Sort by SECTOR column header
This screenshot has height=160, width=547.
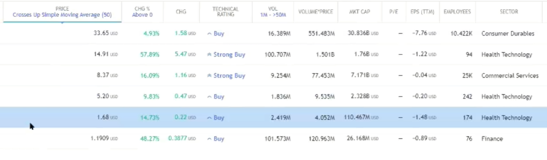[x=509, y=12]
